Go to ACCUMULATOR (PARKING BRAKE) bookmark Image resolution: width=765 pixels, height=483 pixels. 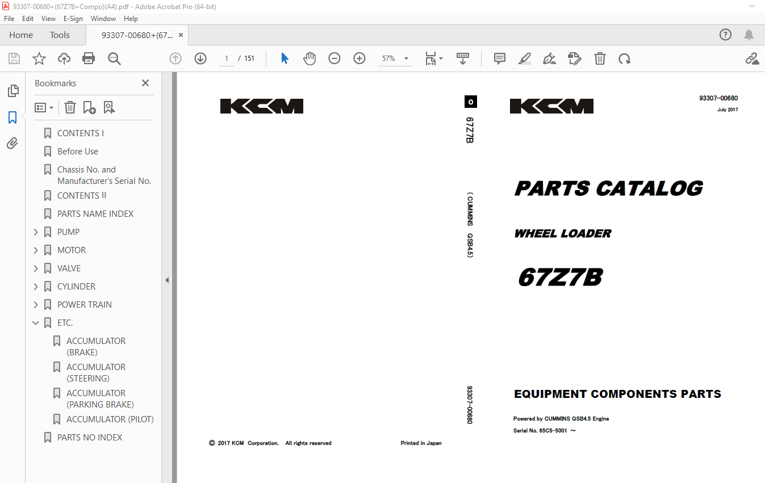click(100, 399)
